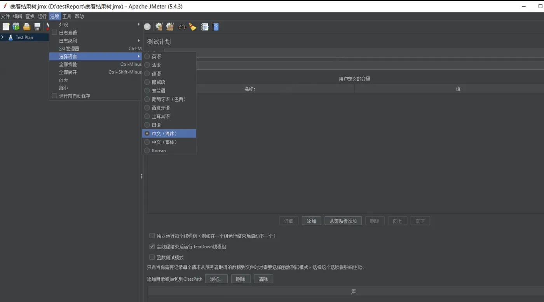
Task: Open the 运行 menu
Action: pos(42,16)
